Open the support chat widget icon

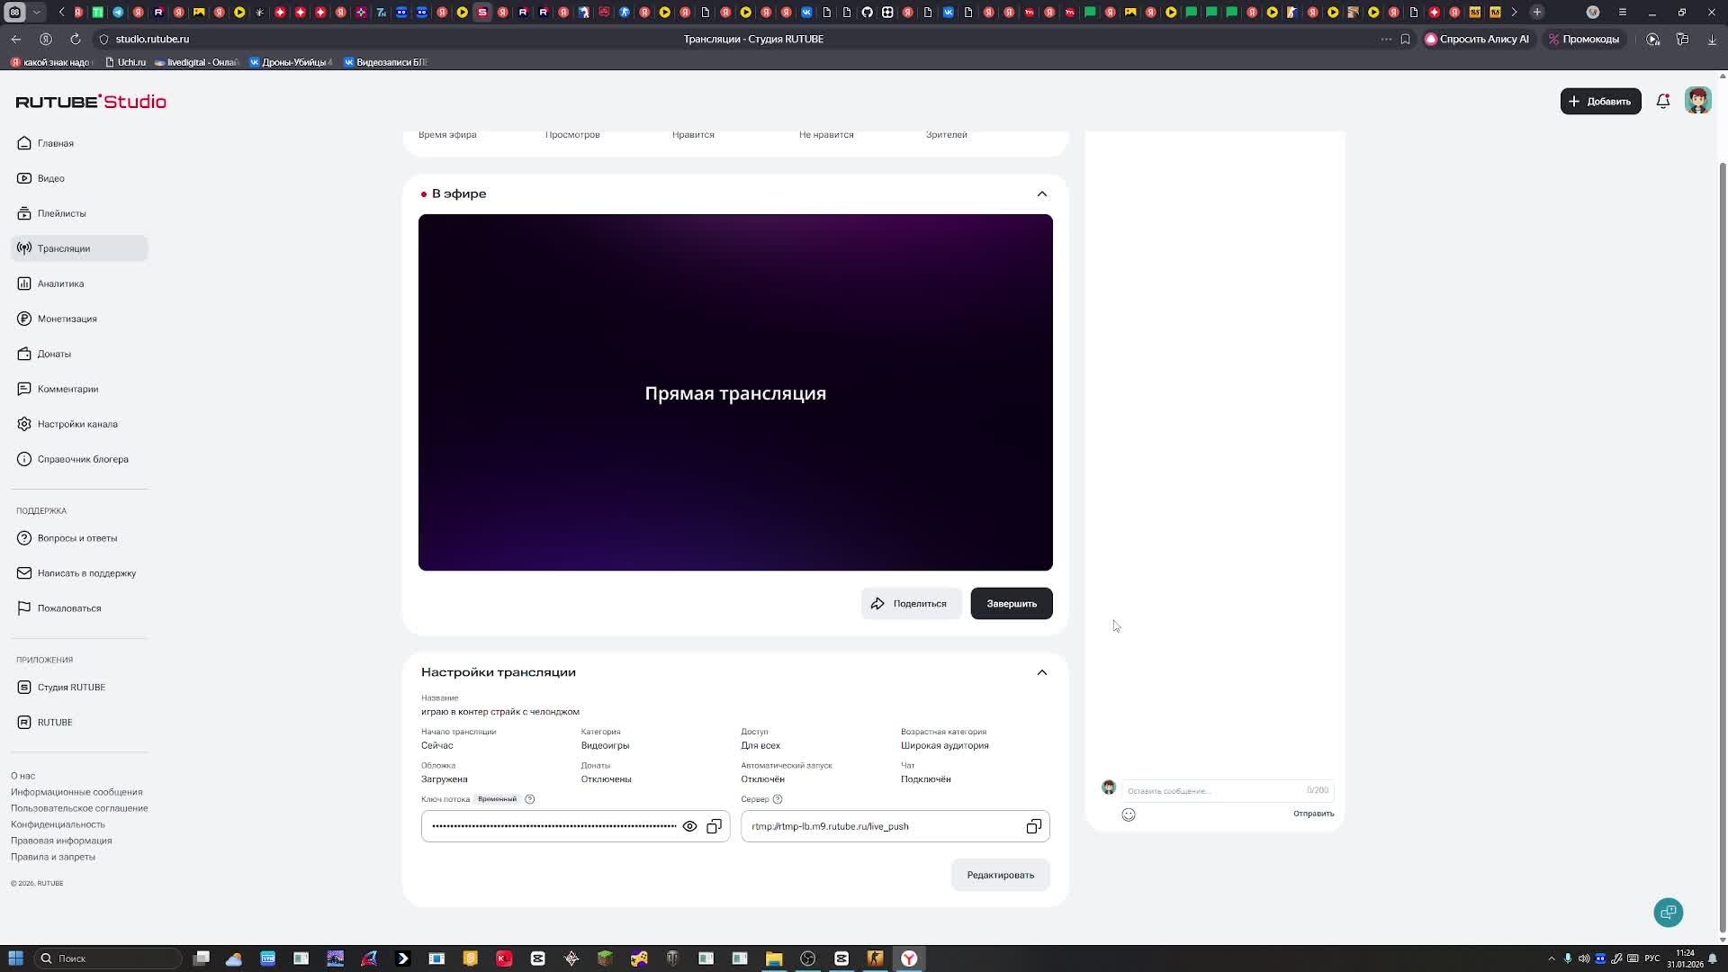click(x=1668, y=912)
